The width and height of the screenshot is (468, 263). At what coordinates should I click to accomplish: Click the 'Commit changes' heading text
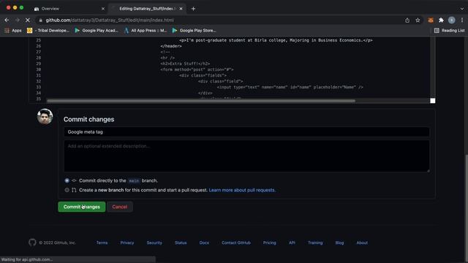[x=88, y=119]
